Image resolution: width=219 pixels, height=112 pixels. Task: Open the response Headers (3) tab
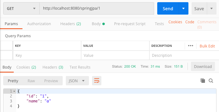[x=53, y=67]
